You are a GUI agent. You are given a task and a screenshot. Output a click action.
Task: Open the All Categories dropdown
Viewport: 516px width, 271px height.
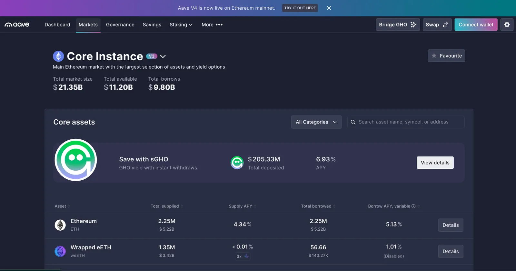pos(316,122)
